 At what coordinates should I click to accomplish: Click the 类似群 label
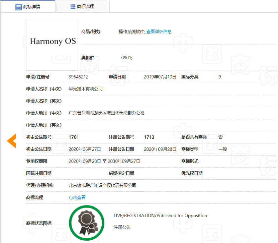(88, 58)
